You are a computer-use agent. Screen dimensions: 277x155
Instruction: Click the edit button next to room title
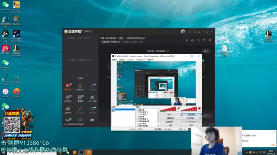(121, 38)
